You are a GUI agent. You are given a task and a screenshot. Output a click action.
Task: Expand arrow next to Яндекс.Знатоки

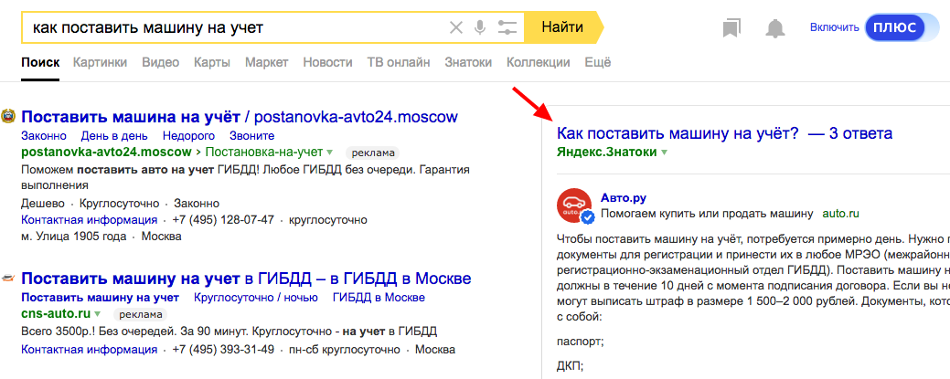pyautogui.click(x=665, y=152)
